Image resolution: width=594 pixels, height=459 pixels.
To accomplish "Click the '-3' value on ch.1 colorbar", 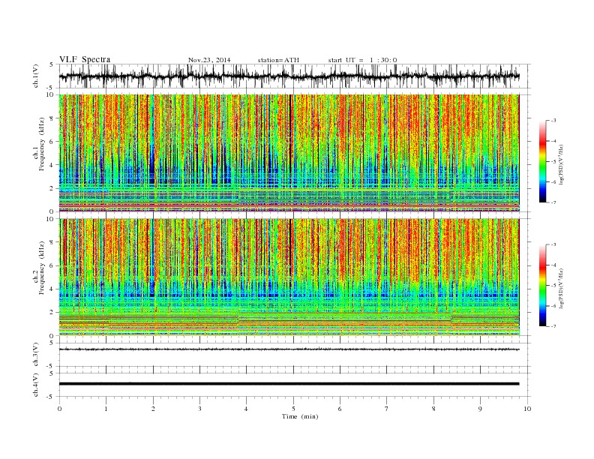I will [x=553, y=121].
